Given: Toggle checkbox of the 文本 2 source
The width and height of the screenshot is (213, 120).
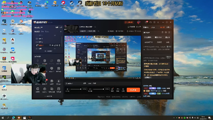Looking at the screenshot, I should click(x=37, y=42).
